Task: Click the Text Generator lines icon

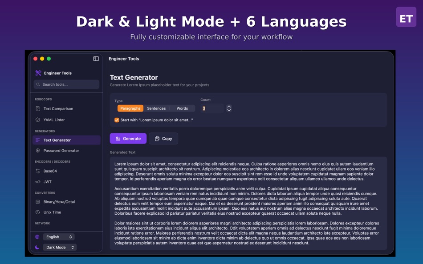Action: coord(38,140)
